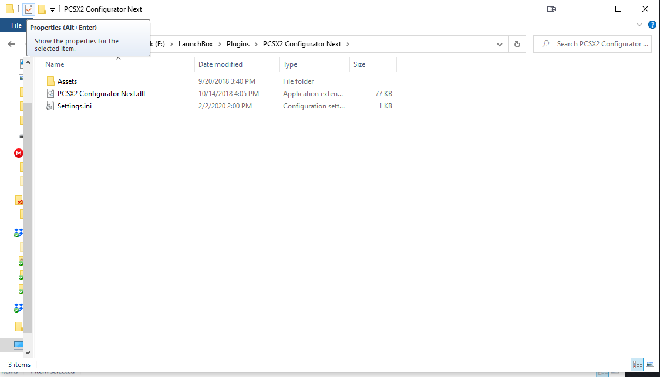Switch to large thumbnails view layout
Viewport: 660px width, 377px height.
coord(650,364)
